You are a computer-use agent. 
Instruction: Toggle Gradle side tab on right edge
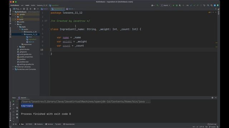[219, 12]
